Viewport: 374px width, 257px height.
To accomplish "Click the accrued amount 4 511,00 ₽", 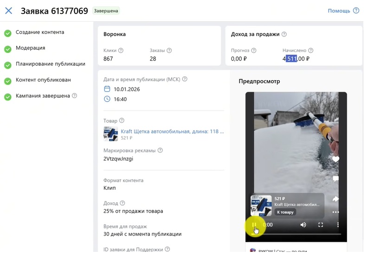I will coord(296,58).
